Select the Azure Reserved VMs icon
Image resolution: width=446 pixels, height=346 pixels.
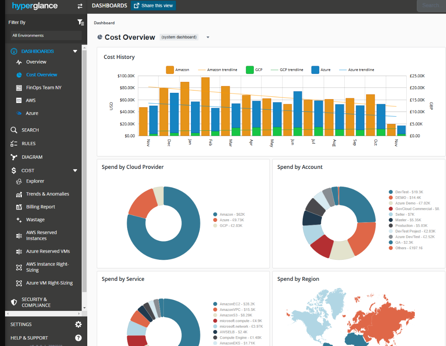click(x=19, y=251)
